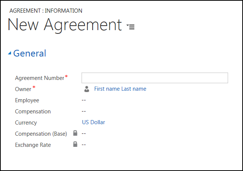Click the Compensation (Base) empty value
This screenshot has width=243, height=171.
[x=84, y=133]
